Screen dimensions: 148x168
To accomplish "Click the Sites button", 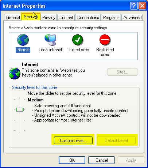I will pos(122,72).
